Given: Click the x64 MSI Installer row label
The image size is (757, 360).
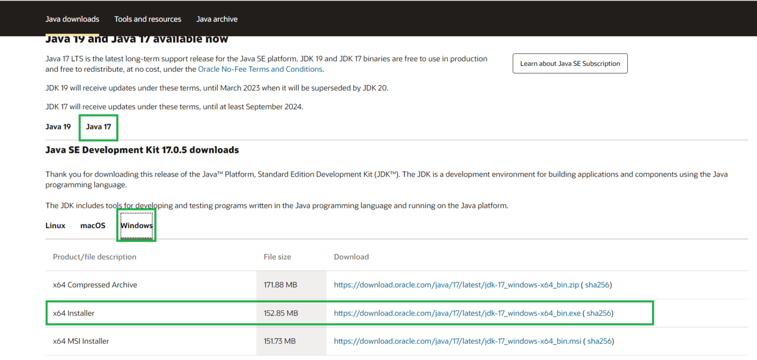Looking at the screenshot, I should pos(81,341).
